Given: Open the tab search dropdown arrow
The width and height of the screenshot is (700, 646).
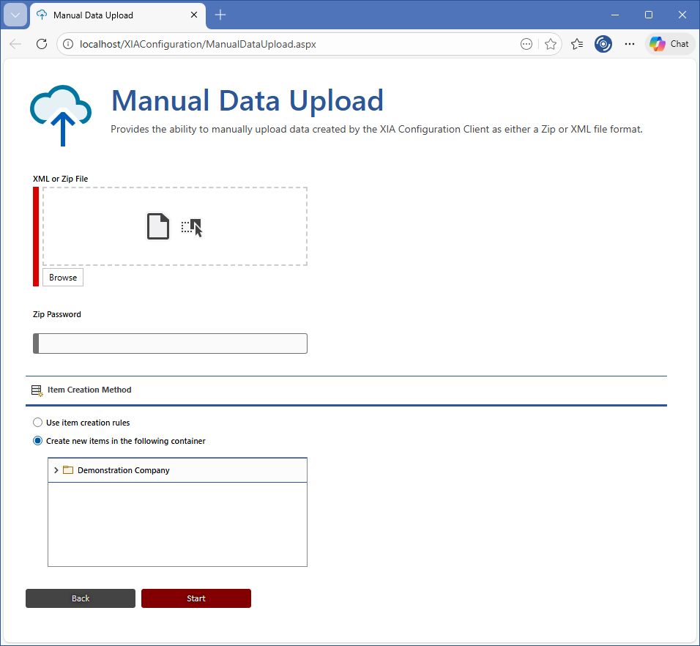Looking at the screenshot, I should pyautogui.click(x=15, y=15).
